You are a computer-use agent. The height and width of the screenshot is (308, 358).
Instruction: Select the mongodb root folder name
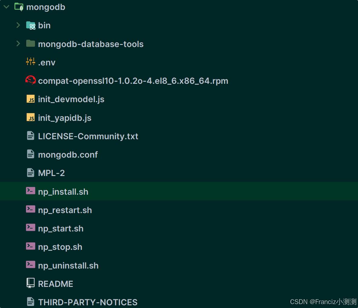click(46, 7)
